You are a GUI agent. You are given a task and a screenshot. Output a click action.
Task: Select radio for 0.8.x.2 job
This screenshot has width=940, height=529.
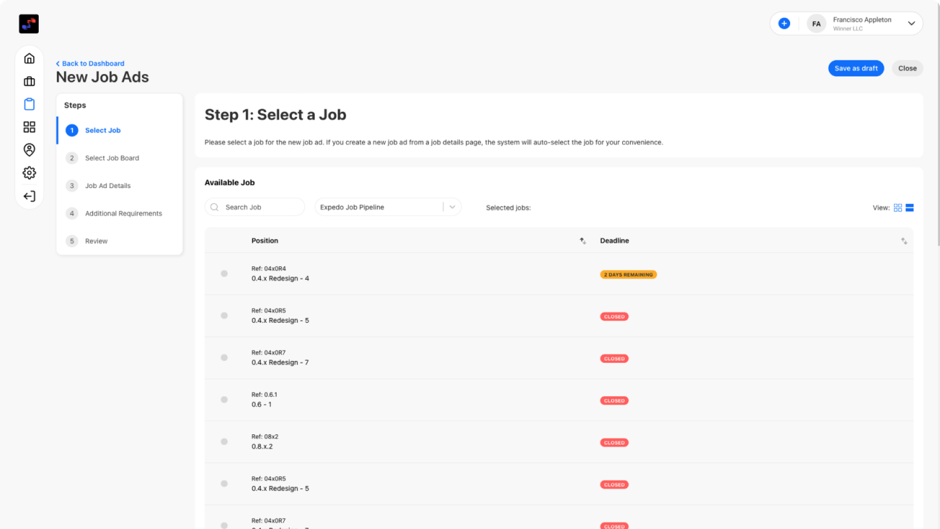pyautogui.click(x=224, y=441)
